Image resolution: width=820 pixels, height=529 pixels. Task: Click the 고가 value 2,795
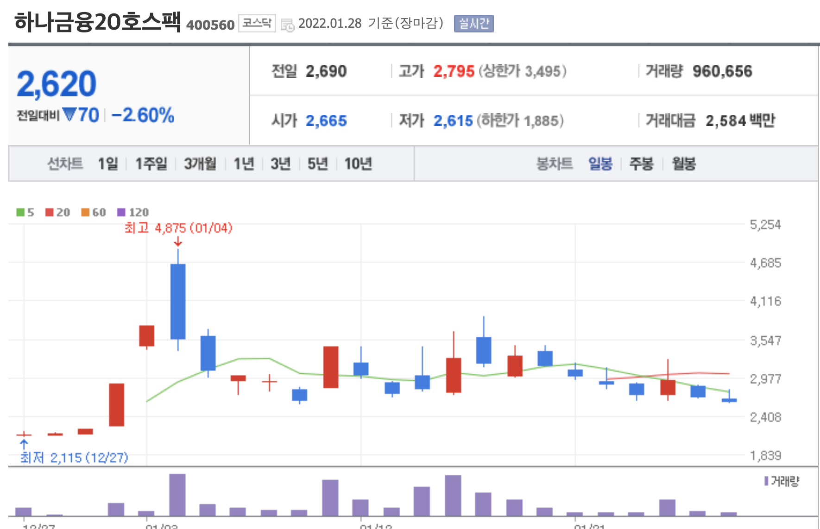(x=454, y=71)
